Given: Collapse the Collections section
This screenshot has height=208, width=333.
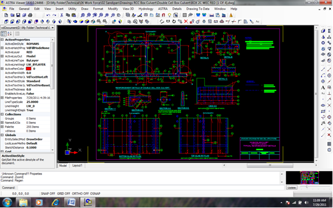Looking at the screenshot, I should click(x=2, y=114).
